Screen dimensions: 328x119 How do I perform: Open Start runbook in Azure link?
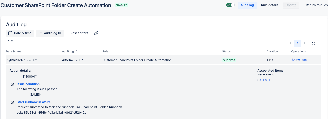tap(34, 102)
